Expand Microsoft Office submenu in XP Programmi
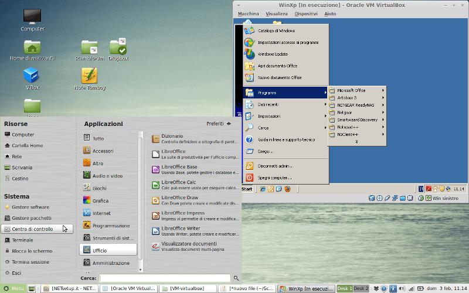469x293 pixels. click(x=357, y=90)
